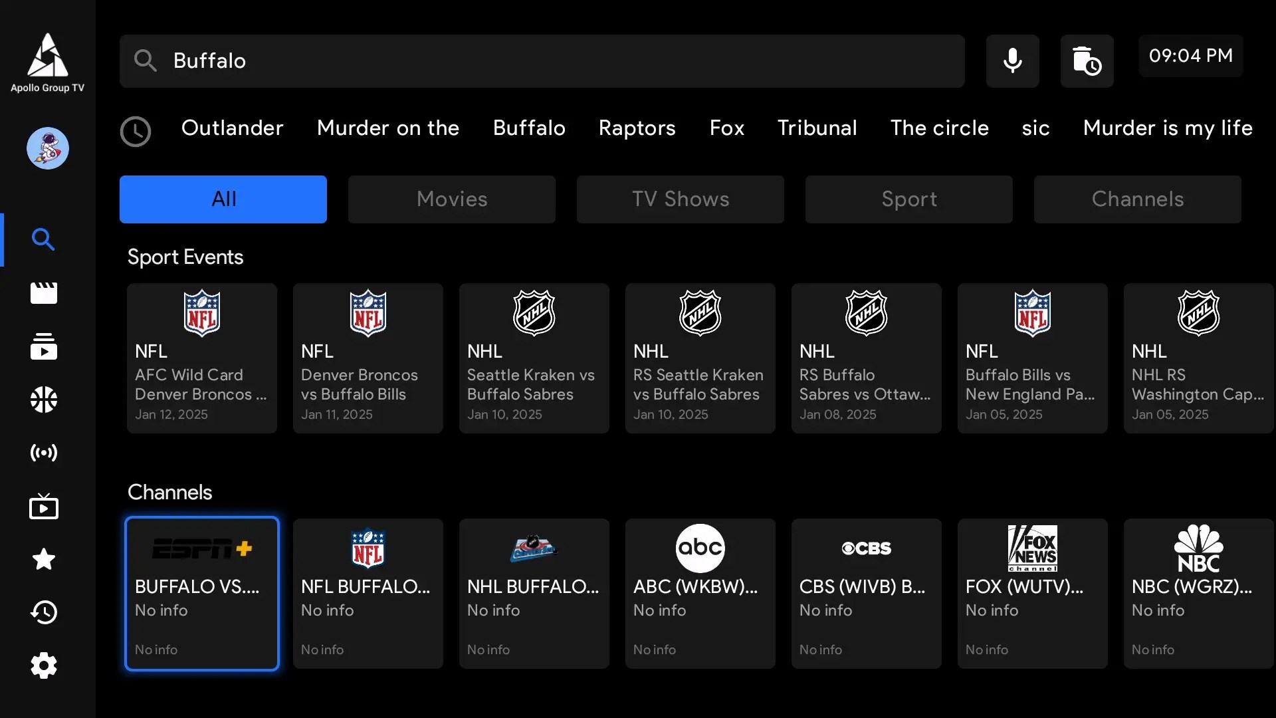Open Sports basketball icon in sidebar
The height and width of the screenshot is (718, 1276).
pyautogui.click(x=44, y=400)
